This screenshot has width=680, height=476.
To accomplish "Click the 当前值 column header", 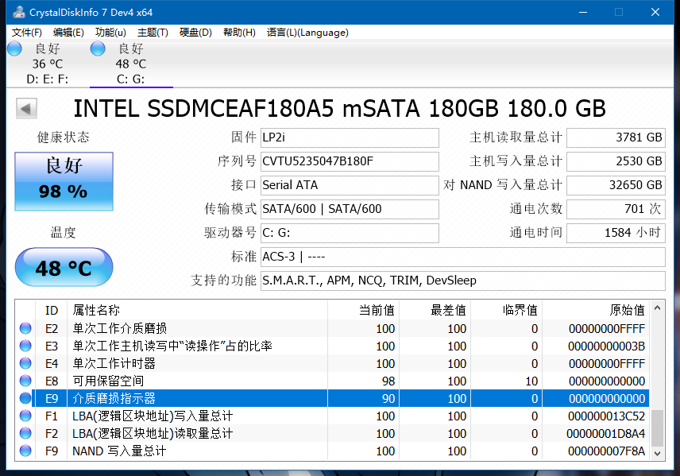I will click(363, 310).
